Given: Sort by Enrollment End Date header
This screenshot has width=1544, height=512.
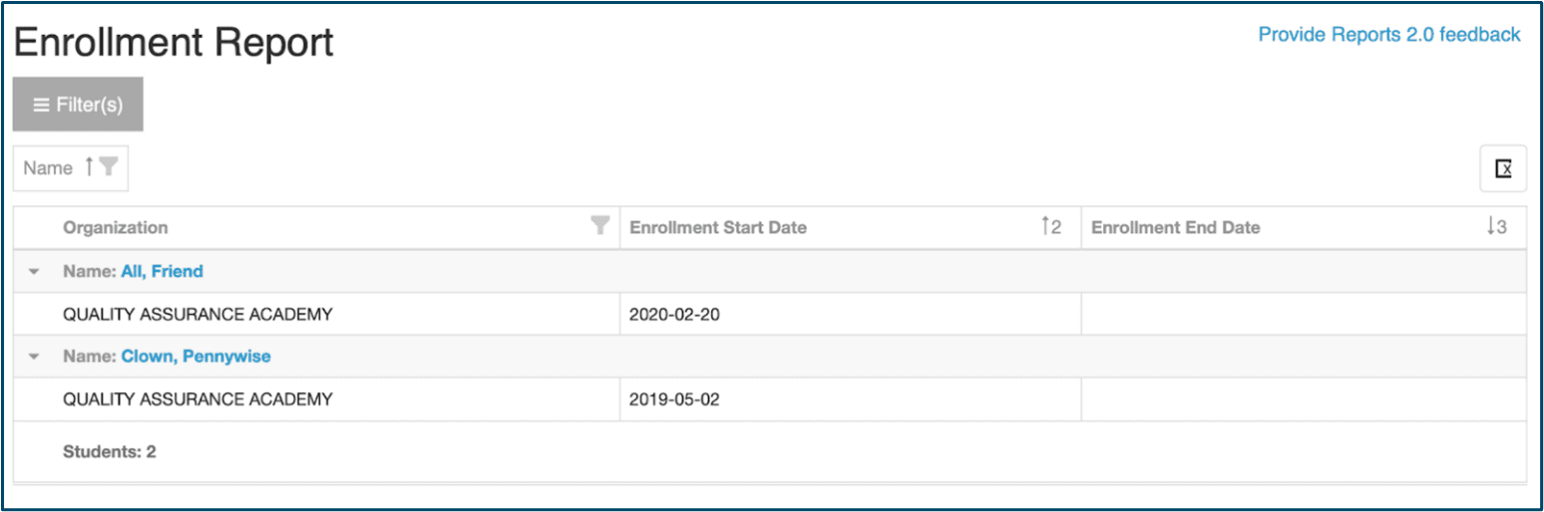Looking at the screenshot, I should pyautogui.click(x=1175, y=228).
